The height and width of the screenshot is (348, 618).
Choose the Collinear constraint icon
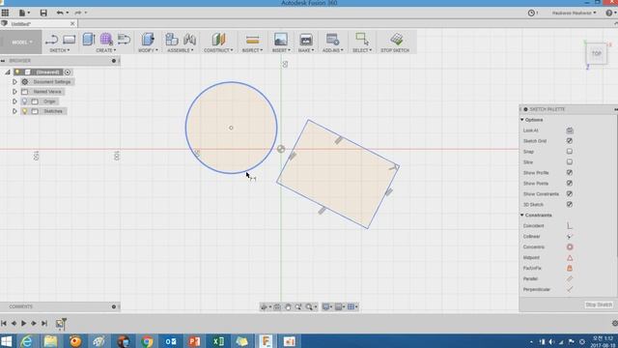[x=570, y=236]
